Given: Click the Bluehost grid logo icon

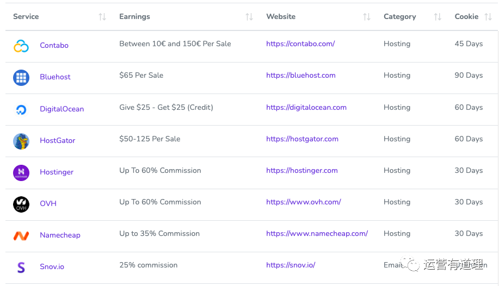Looking at the screenshot, I should click(21, 78).
